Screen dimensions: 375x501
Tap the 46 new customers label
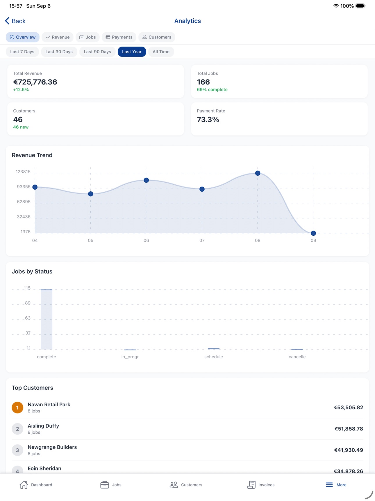(x=21, y=127)
